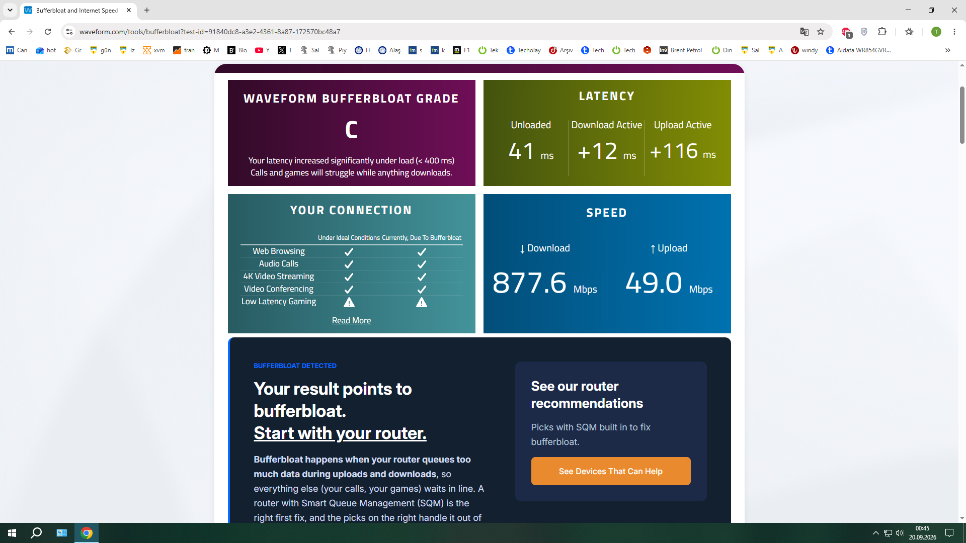Viewport: 966px width, 543px height.
Task: Open the 'hot' Outlook bookmark
Action: (x=46, y=50)
